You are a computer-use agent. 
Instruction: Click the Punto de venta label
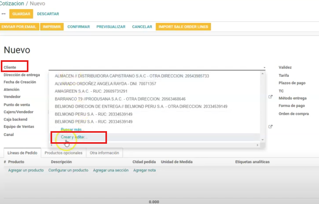coord(17,105)
